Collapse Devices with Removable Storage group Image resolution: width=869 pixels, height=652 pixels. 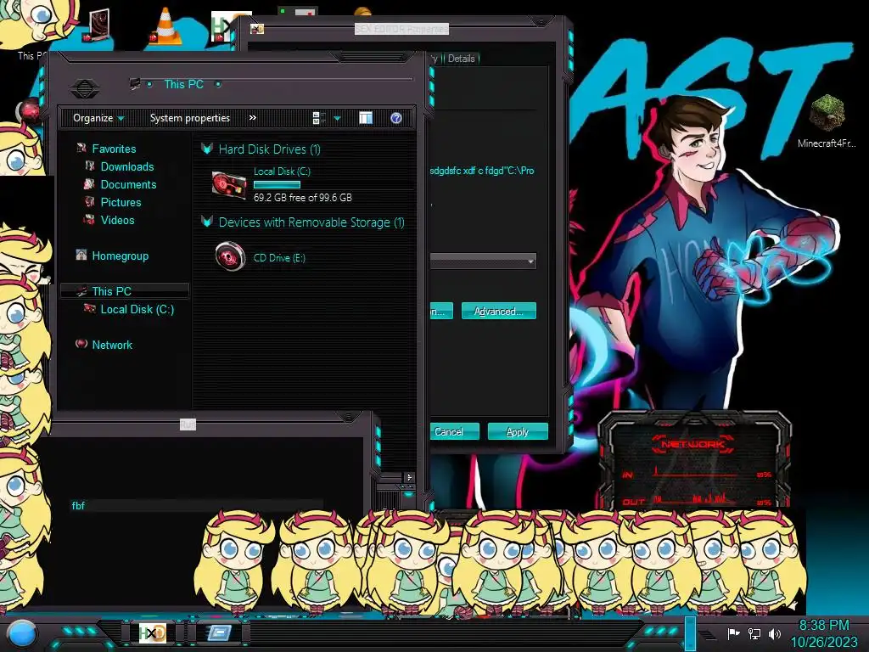pyautogui.click(x=207, y=222)
